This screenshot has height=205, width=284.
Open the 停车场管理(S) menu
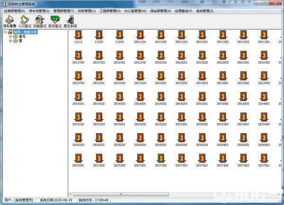39,11
